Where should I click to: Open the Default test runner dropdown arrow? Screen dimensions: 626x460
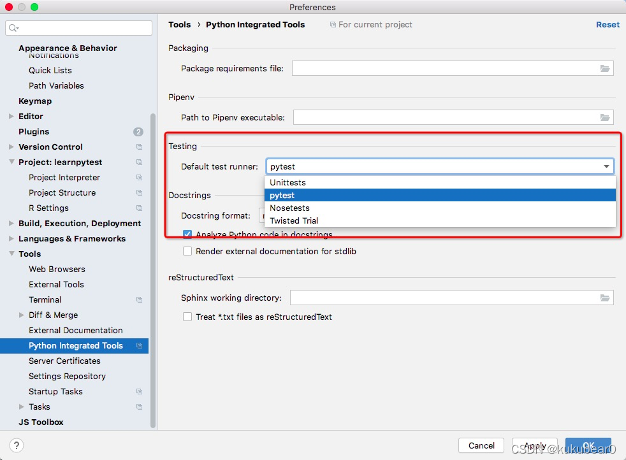click(x=606, y=166)
